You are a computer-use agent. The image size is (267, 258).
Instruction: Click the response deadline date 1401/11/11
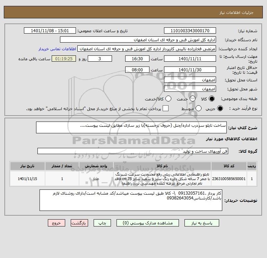(x=190, y=59)
